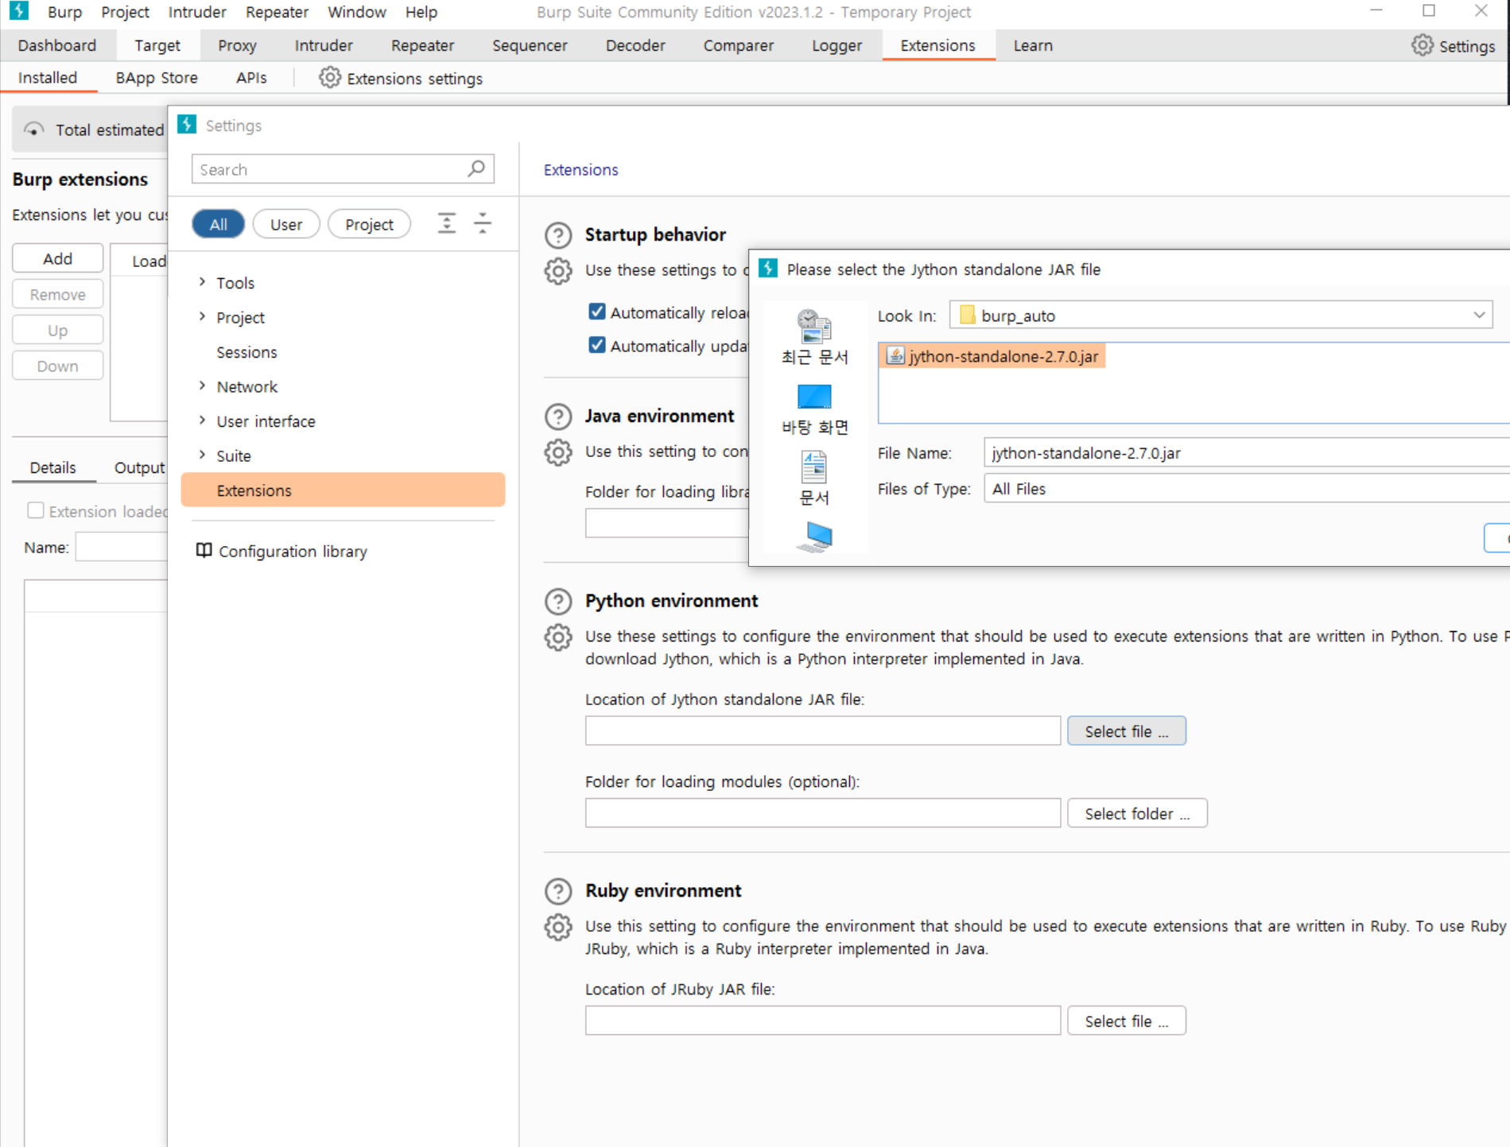This screenshot has width=1510, height=1147.
Task: Switch to the Output tab
Action: 140,467
